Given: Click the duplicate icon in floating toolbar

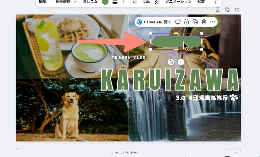Looking at the screenshot, I should tap(195, 22).
